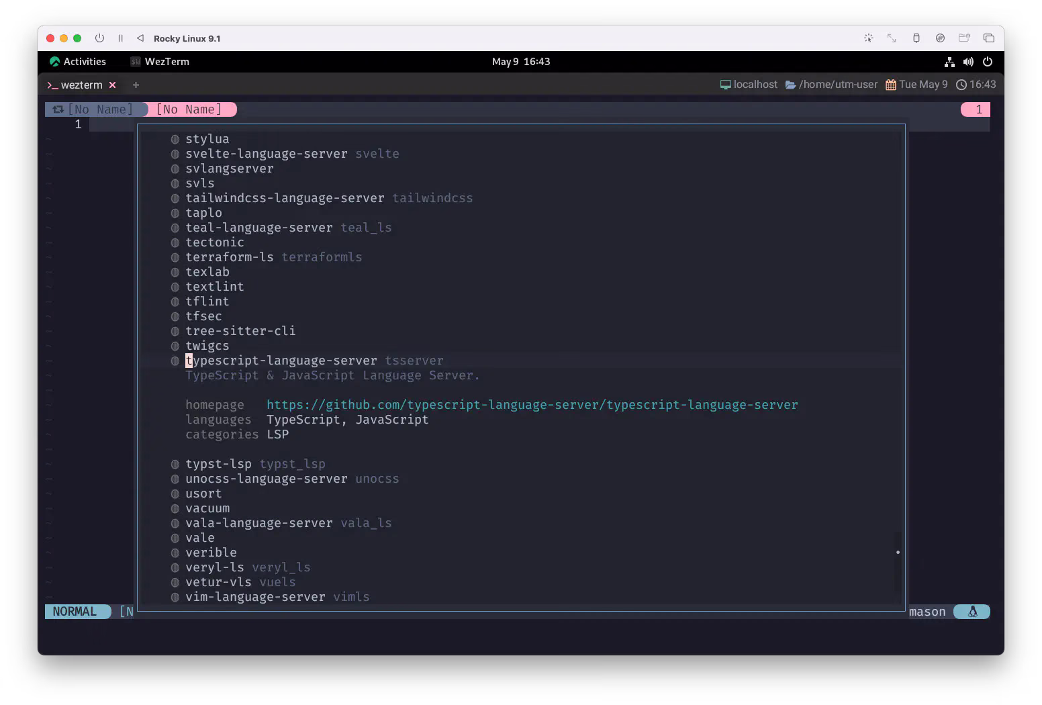
Task: Select the textlint package
Action: click(x=215, y=287)
